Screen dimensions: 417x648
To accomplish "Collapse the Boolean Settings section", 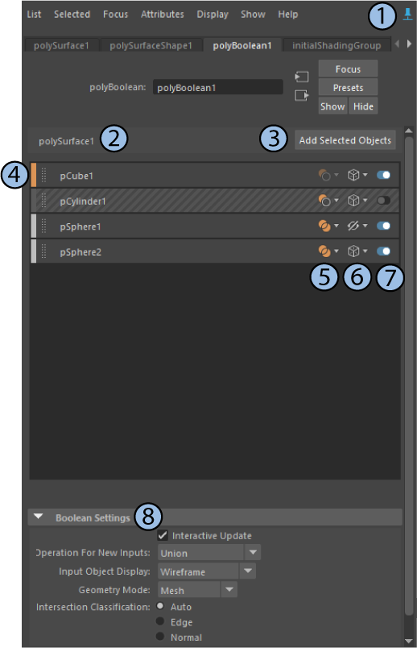I will [39, 517].
